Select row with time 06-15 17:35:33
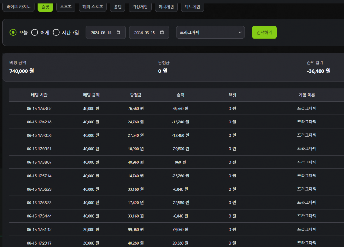The width and height of the screenshot is (344, 247). coord(177,203)
